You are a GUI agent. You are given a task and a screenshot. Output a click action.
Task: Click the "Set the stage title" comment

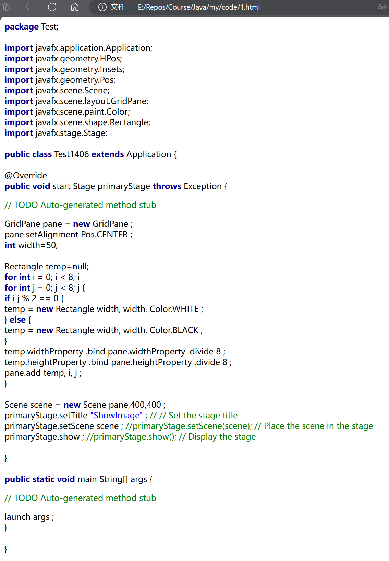[x=203, y=416]
